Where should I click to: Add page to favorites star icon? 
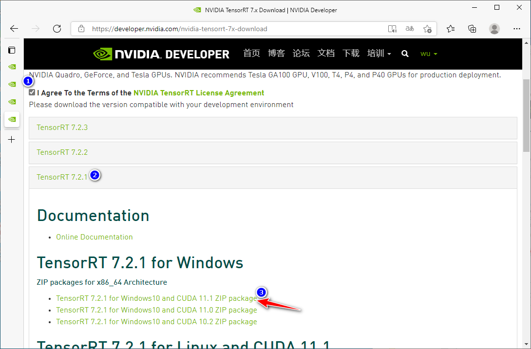[x=427, y=29]
